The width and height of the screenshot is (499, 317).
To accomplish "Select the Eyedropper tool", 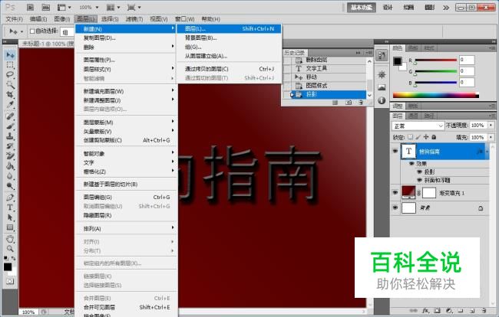I will 10,105.
